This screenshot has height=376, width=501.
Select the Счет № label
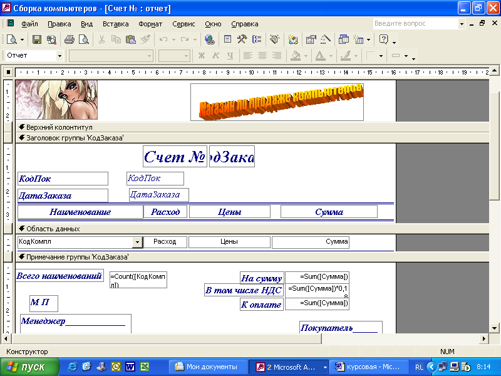coord(175,156)
